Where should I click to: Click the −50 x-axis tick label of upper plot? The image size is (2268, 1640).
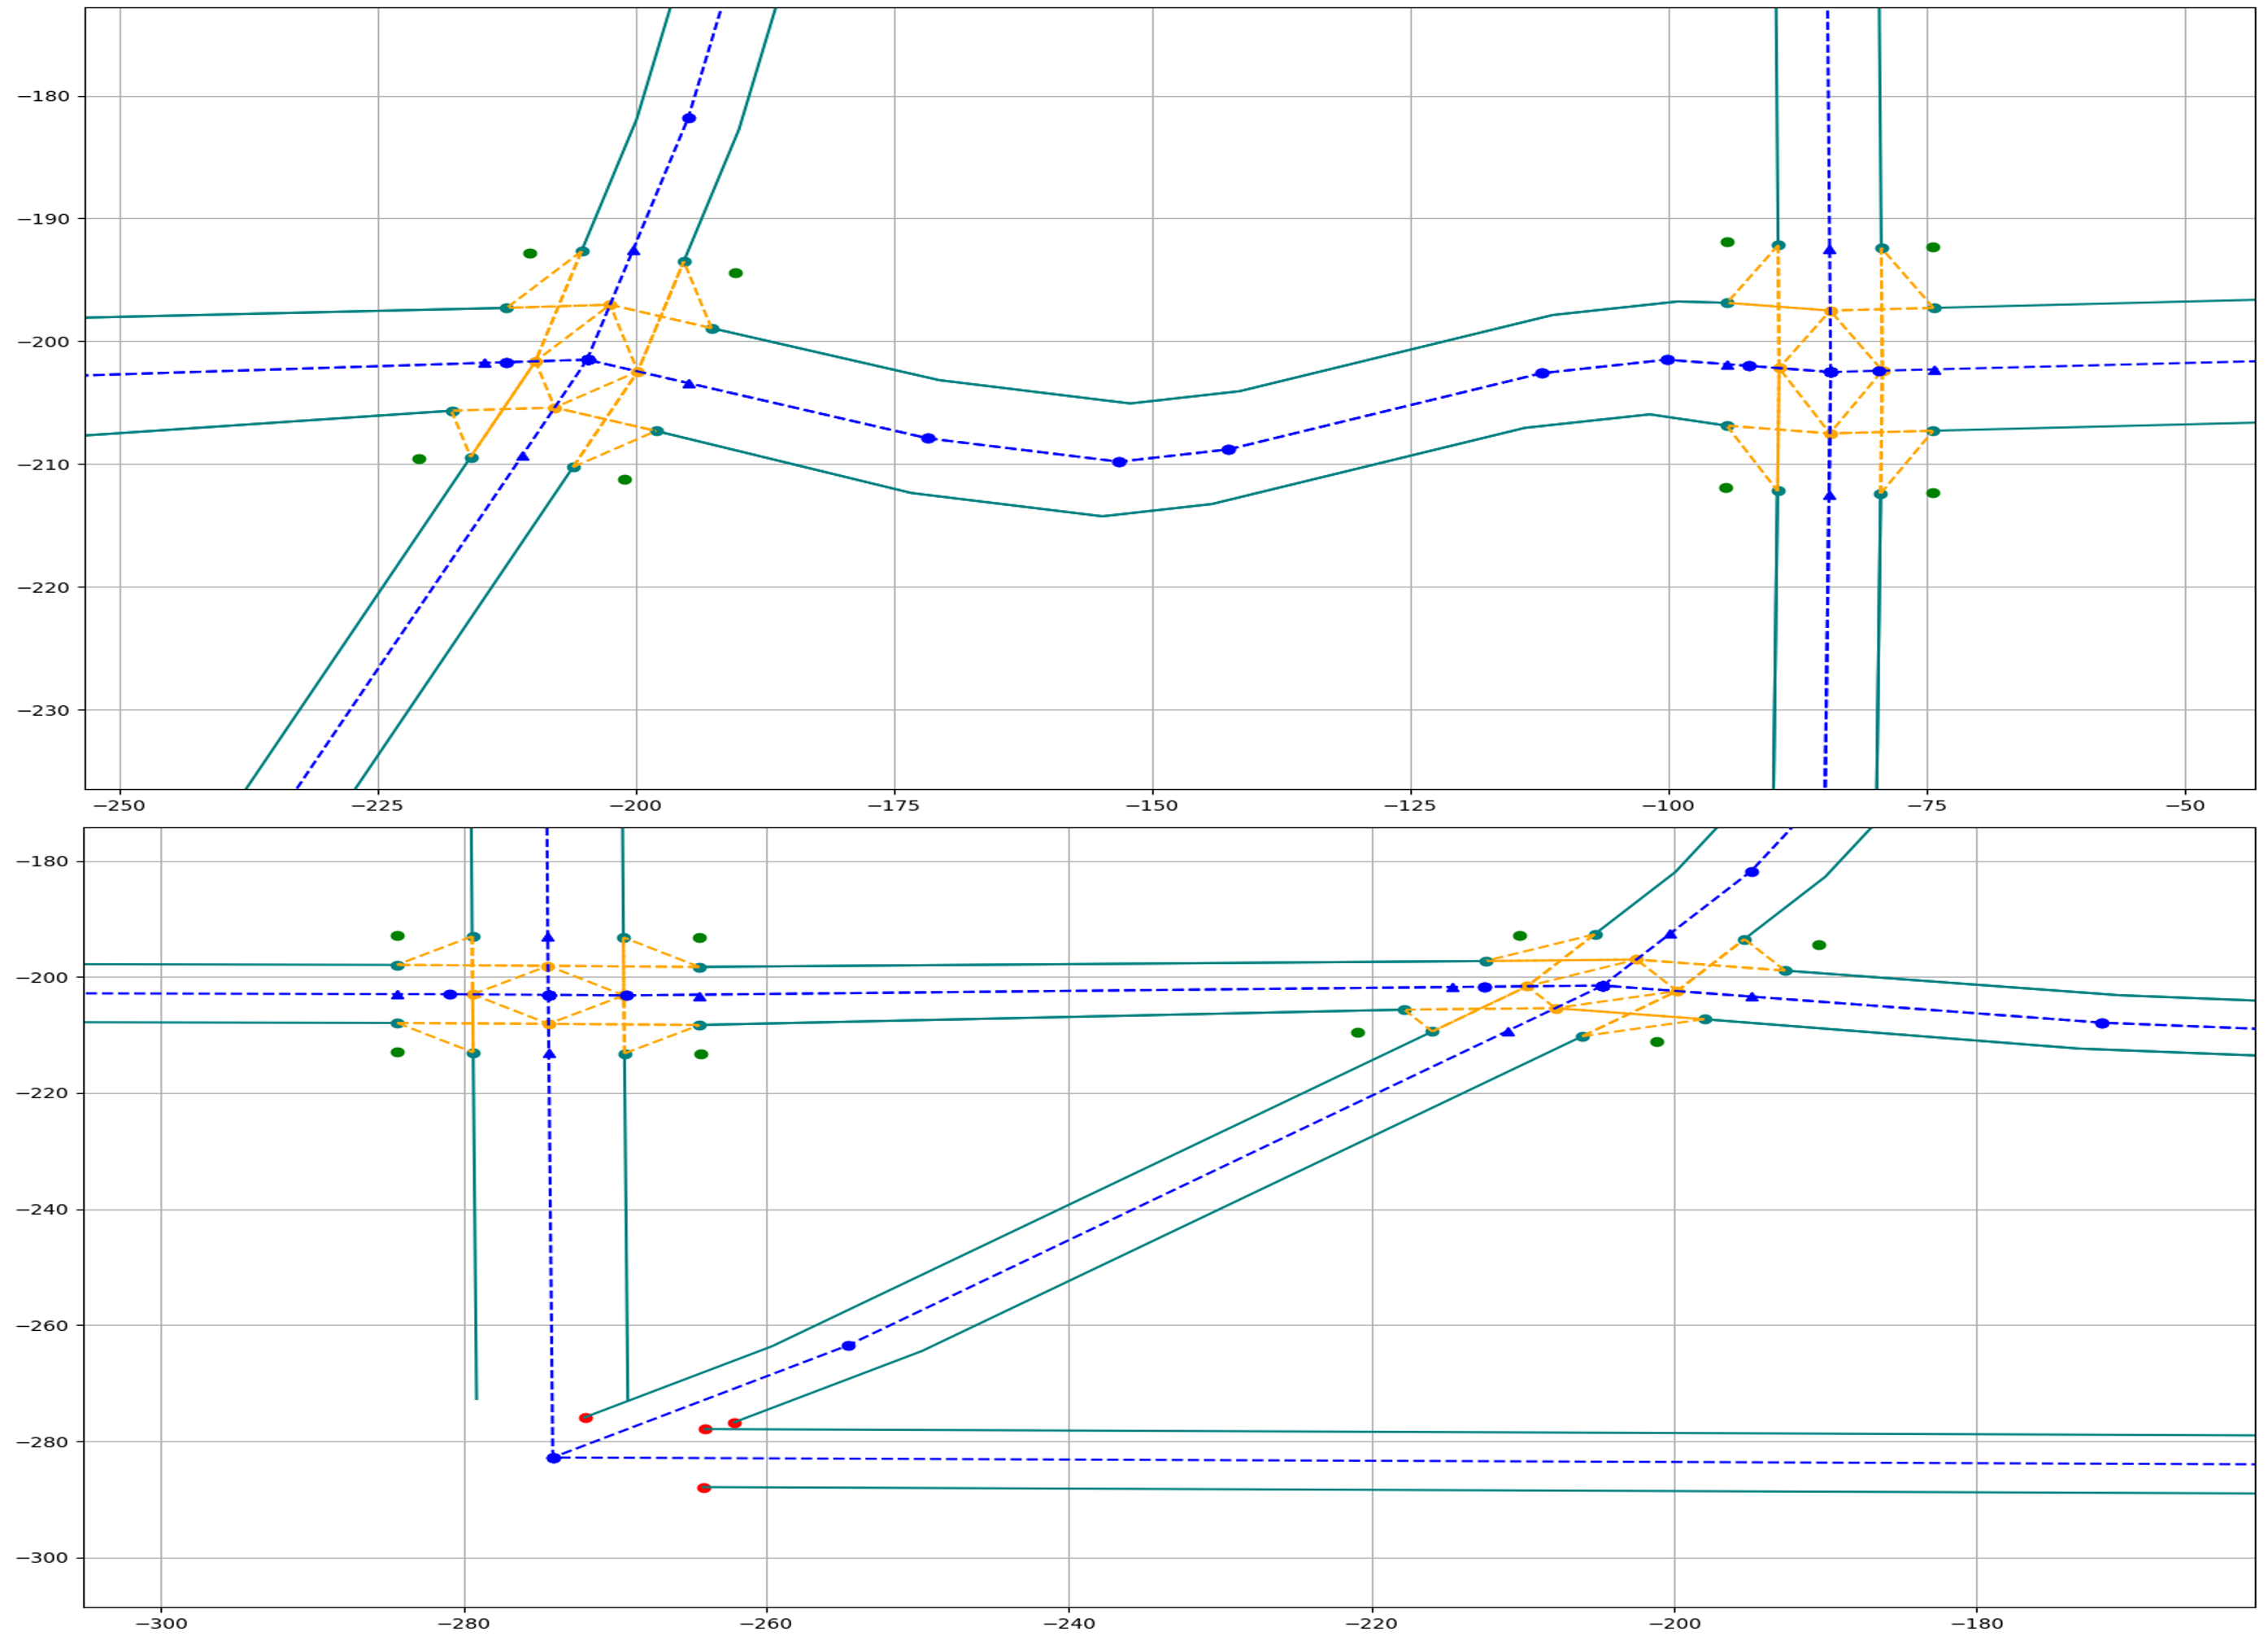tap(2185, 805)
